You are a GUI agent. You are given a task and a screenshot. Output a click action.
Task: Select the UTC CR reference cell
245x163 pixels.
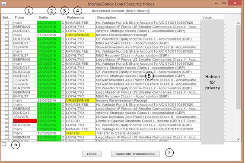pos(80,121)
